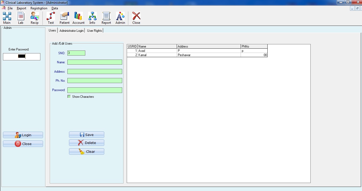
Task: Open the Admin toolbar icon
Action: tap(120, 18)
